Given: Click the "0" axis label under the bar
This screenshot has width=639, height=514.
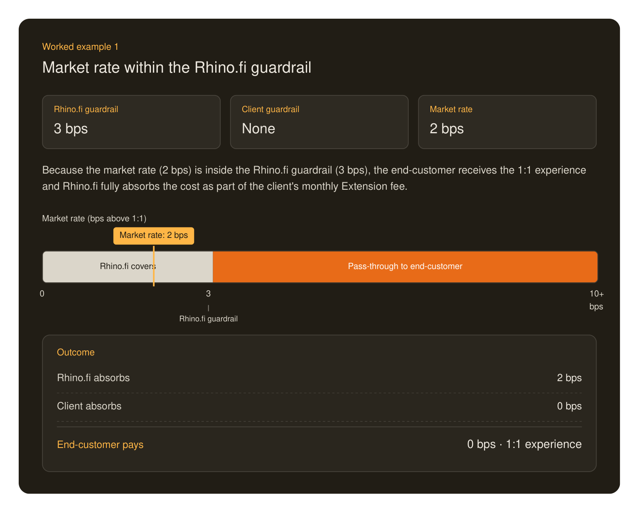Looking at the screenshot, I should pyautogui.click(x=42, y=294).
